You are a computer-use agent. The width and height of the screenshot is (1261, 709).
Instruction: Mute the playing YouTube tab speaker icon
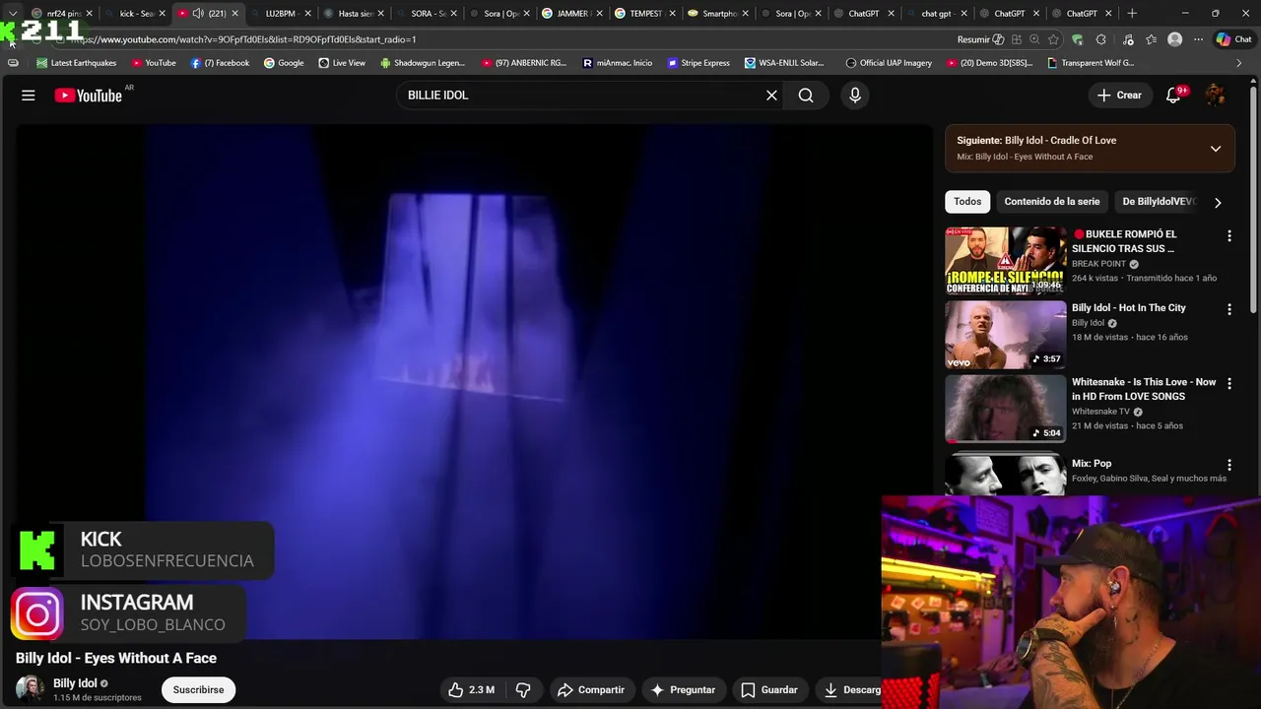coord(198,14)
